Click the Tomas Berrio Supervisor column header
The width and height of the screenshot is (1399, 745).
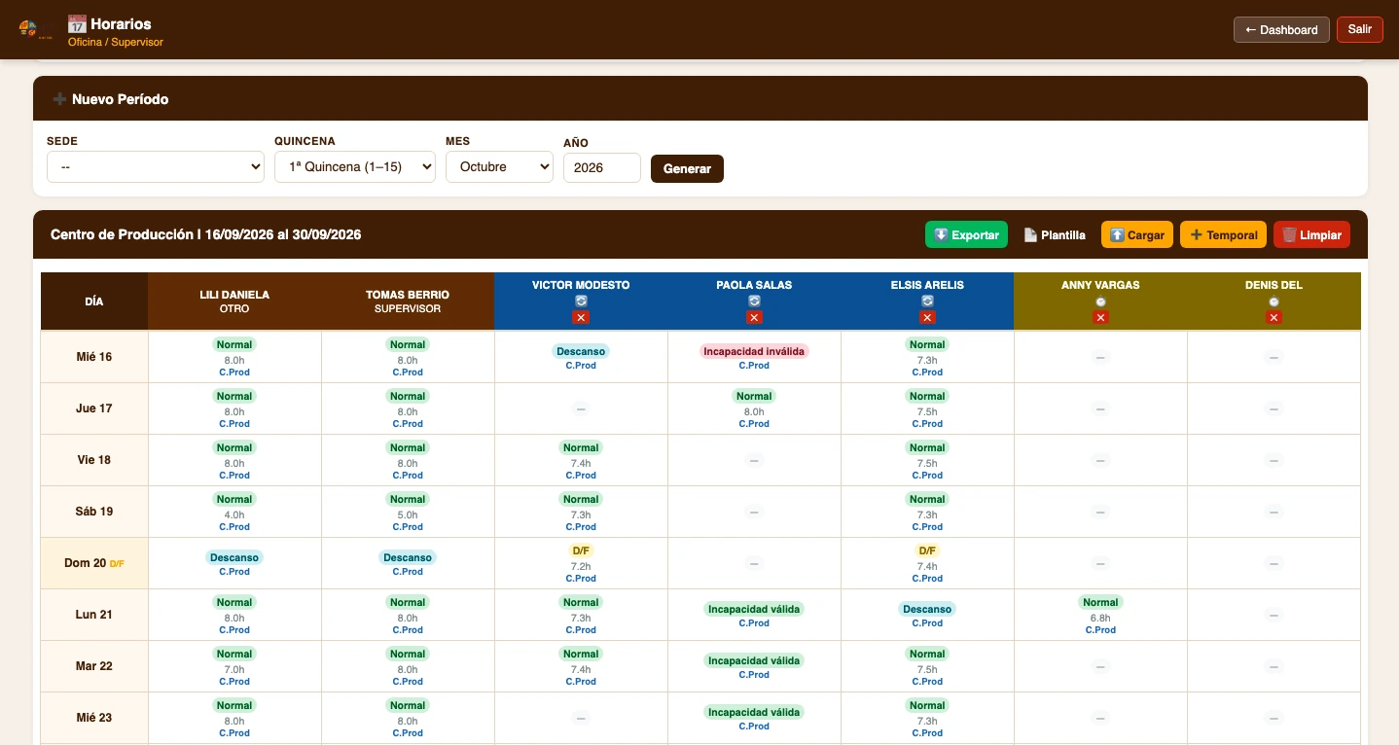[x=408, y=302]
